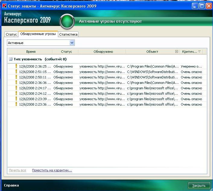
Task: Click time cell '12/6/2008 2:36:25'
Action: coord(35,66)
